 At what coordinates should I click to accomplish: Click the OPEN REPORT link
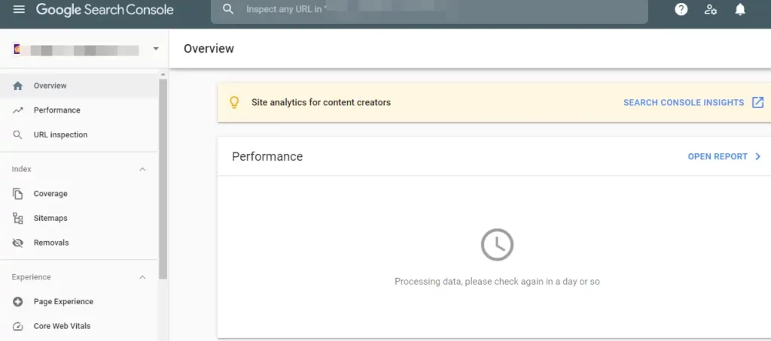pos(718,156)
